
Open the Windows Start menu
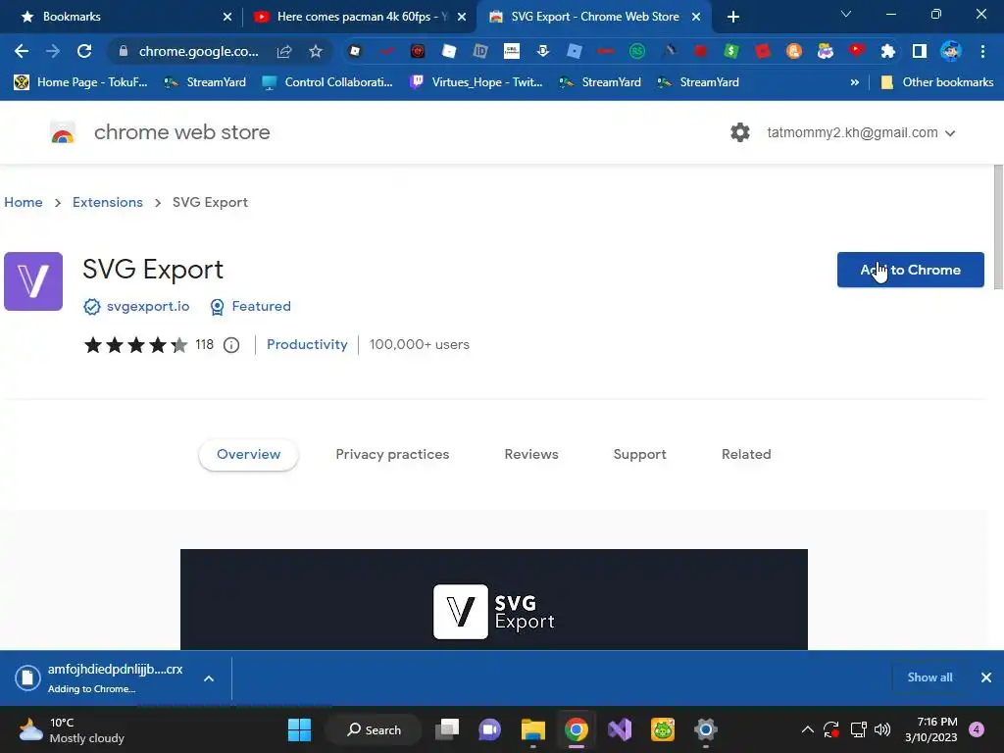(x=299, y=729)
